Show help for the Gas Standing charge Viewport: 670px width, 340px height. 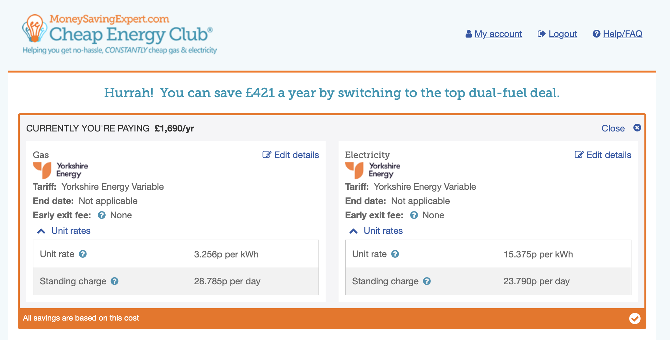[x=115, y=281]
